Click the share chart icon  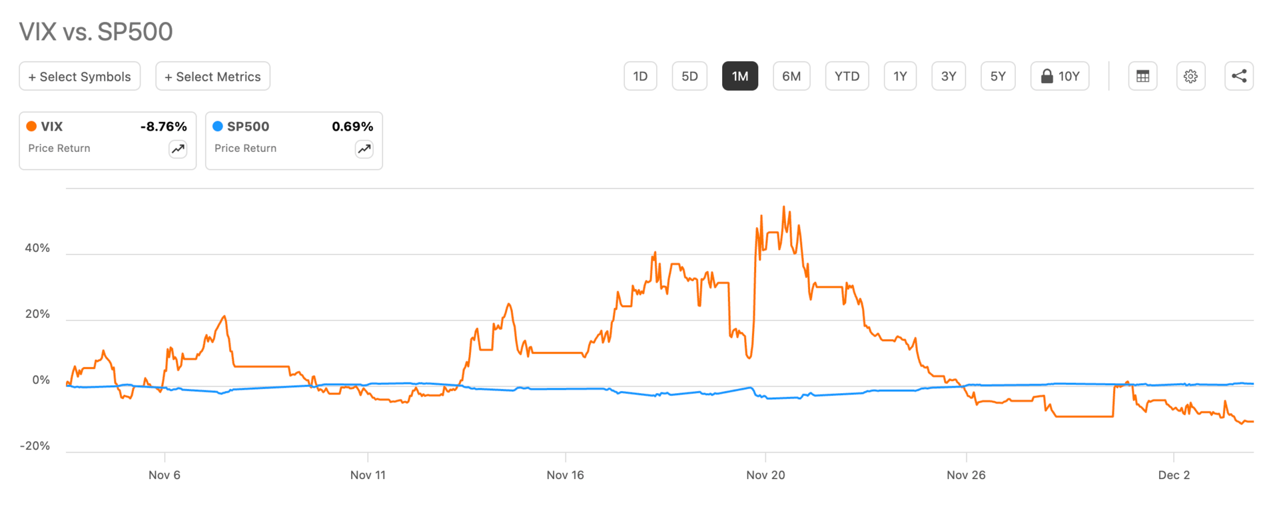tap(1238, 76)
